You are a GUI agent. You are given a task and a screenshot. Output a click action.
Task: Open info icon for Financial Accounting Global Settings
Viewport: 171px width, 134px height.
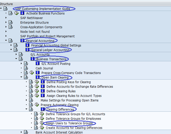[x=27, y=45]
